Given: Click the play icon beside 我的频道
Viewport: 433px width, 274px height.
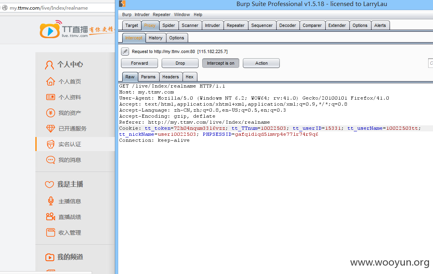Looking at the screenshot, I should (x=50, y=257).
